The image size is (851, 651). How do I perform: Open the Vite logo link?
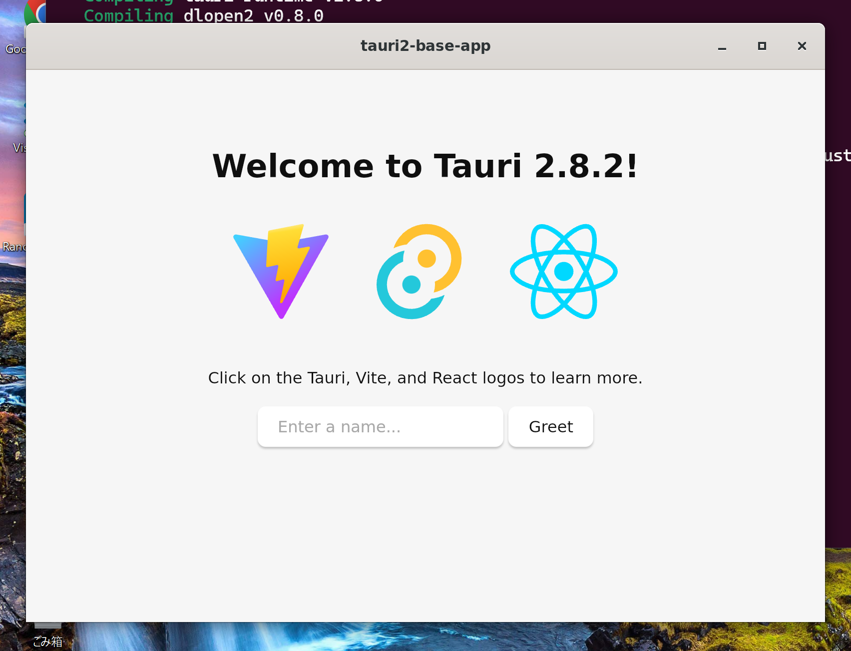(x=281, y=272)
